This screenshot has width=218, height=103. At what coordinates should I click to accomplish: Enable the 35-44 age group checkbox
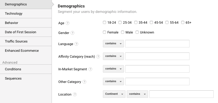point(136,22)
